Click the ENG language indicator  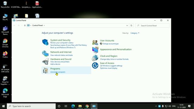174,106
